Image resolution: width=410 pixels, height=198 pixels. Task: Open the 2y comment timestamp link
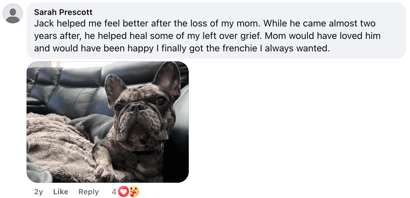click(38, 192)
